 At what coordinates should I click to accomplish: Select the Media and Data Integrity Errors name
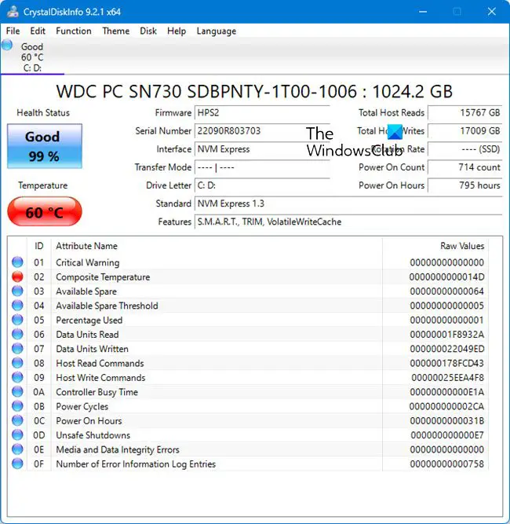click(118, 449)
